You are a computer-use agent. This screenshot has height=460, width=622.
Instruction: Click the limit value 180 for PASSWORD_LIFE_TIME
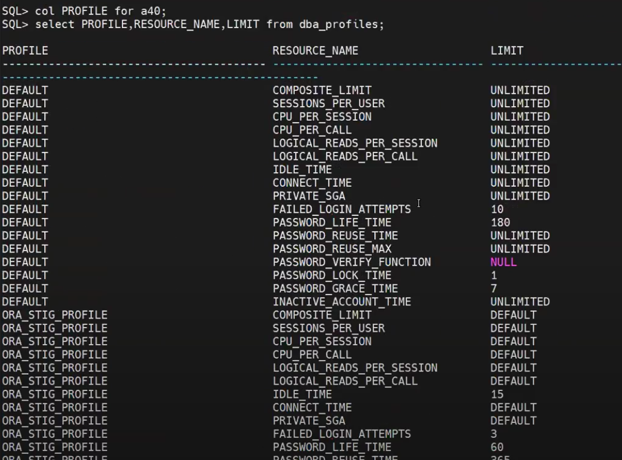click(x=501, y=223)
